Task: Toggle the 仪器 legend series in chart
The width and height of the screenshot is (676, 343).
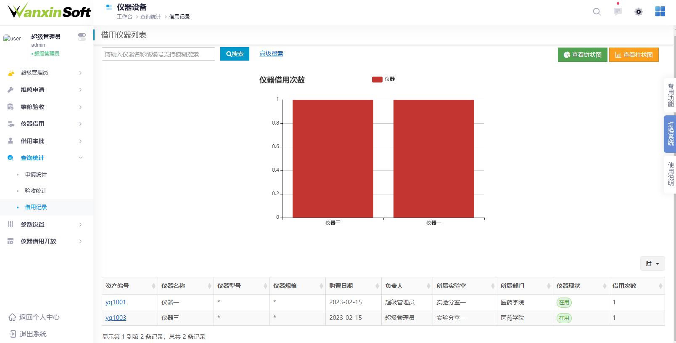Action: 383,79
